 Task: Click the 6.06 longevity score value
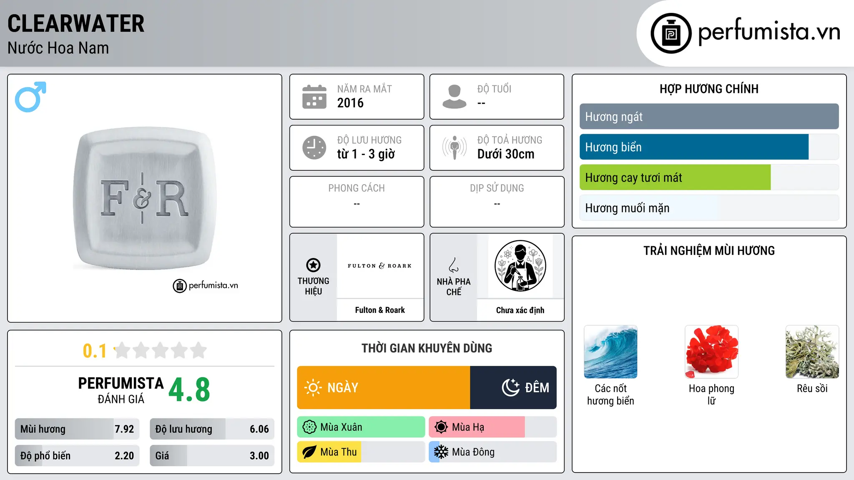coord(259,429)
